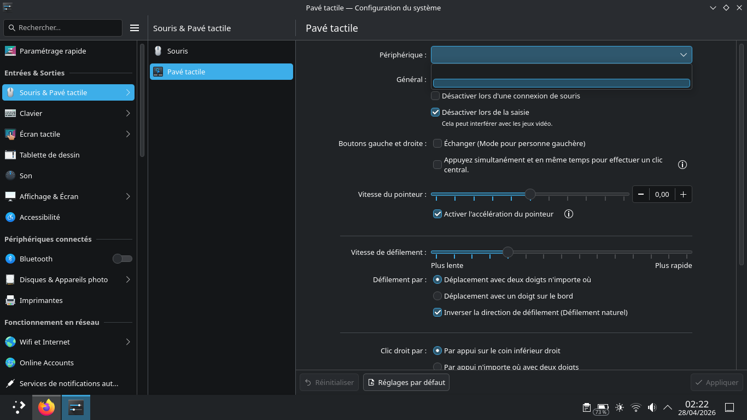The height and width of the screenshot is (420, 747).
Task: Open the volume icon in system tray
Action: pyautogui.click(x=652, y=407)
